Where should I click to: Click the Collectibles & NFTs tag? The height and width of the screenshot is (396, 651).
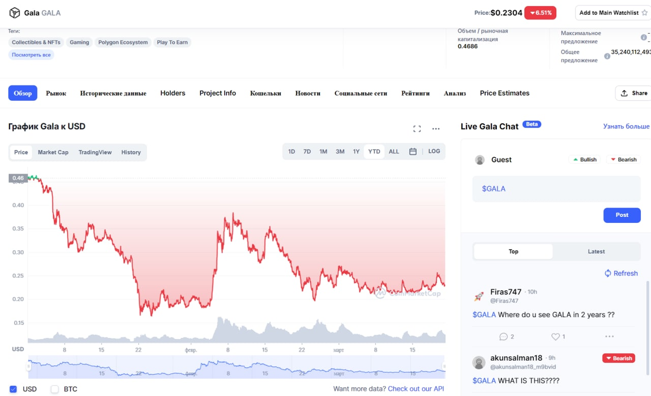pos(36,42)
